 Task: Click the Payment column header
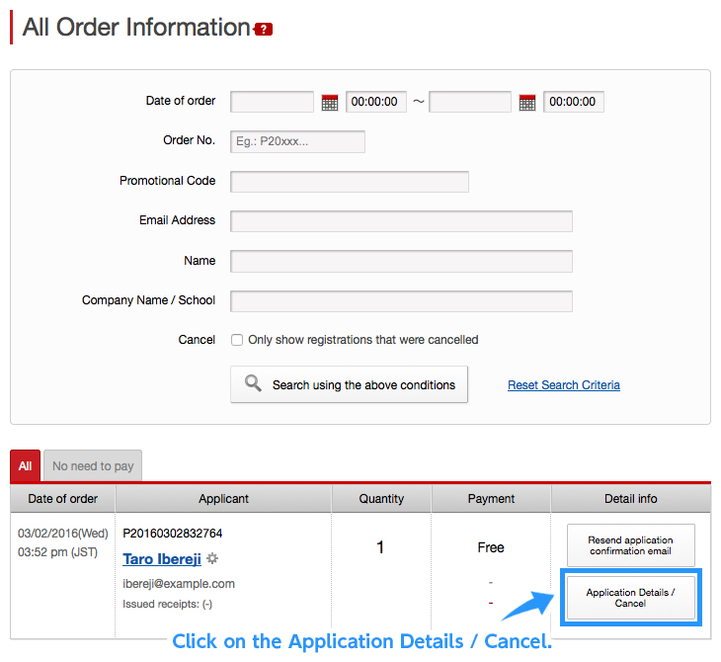tap(491, 499)
